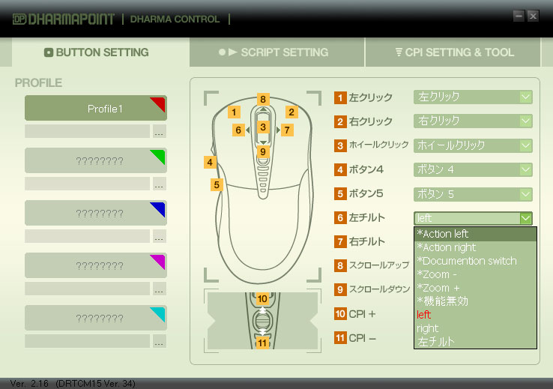Choose *Documention switch from the list

click(475, 261)
